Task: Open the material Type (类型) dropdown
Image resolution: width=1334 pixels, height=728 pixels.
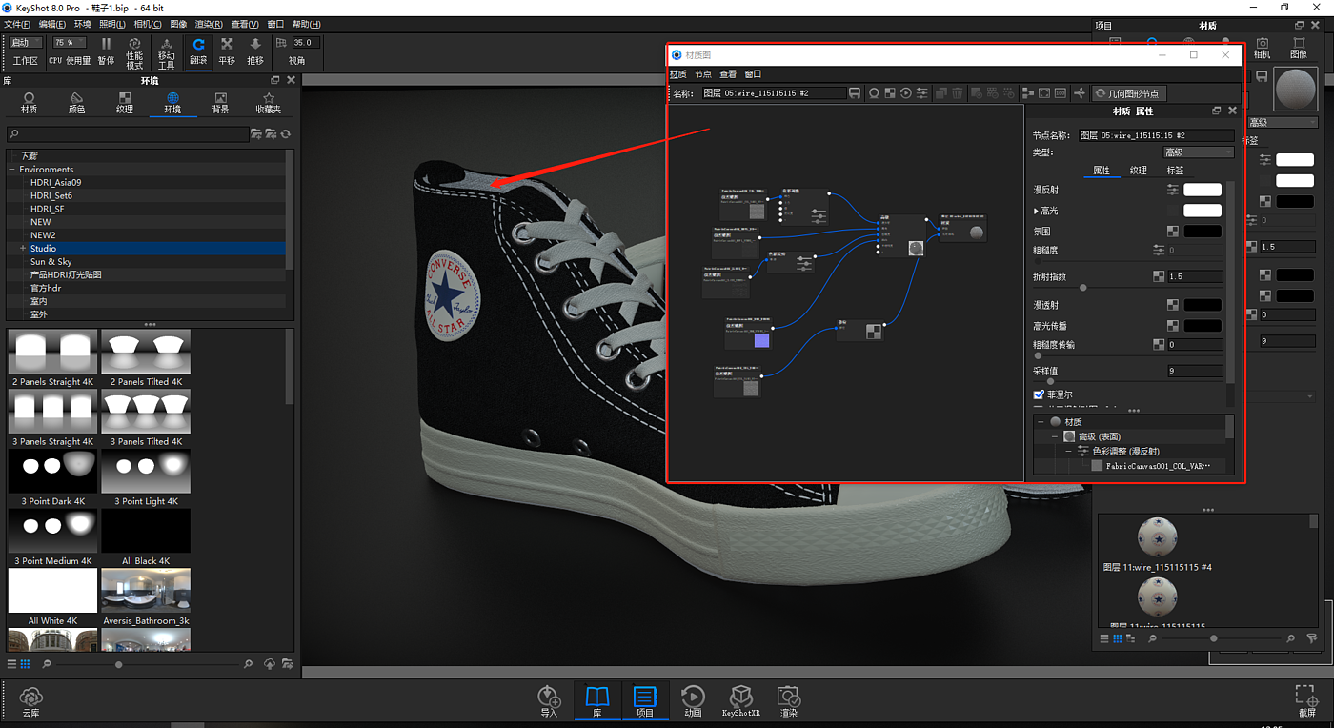Action: [1198, 152]
